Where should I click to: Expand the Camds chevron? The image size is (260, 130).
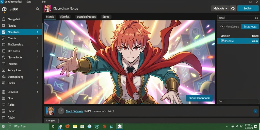click(x=38, y=38)
